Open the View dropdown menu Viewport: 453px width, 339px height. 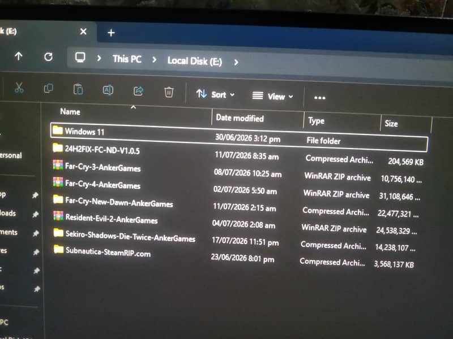tap(273, 96)
